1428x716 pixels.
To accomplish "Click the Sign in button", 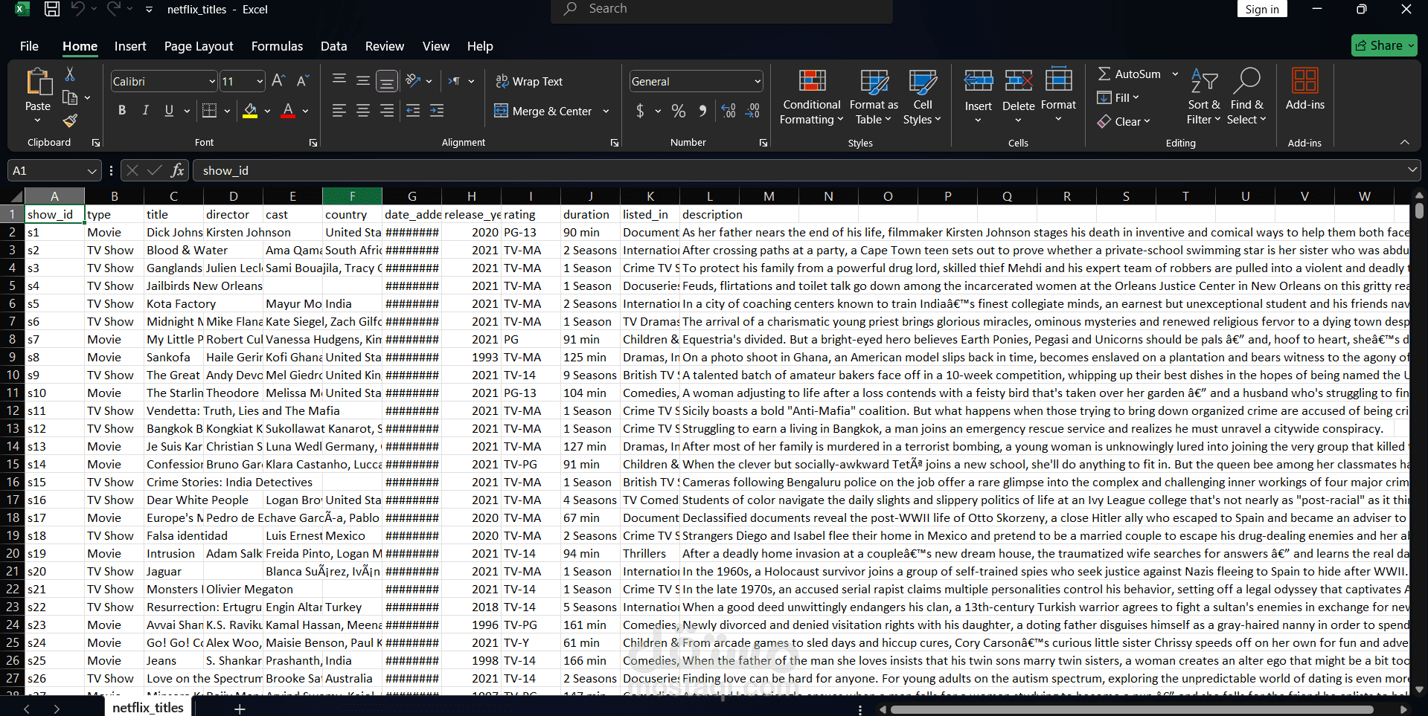I will 1262,9.
